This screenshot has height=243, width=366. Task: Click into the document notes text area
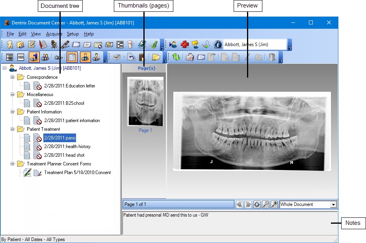[229, 224]
